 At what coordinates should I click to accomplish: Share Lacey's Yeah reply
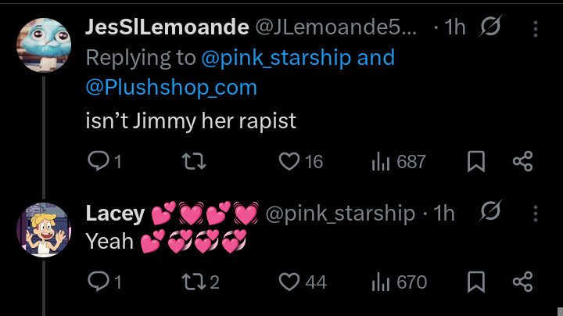pyautogui.click(x=523, y=281)
